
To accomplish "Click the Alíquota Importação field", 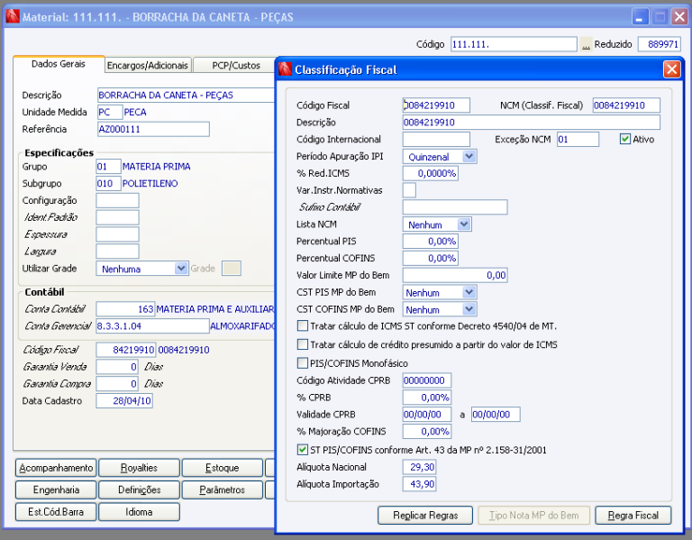I will (x=419, y=484).
